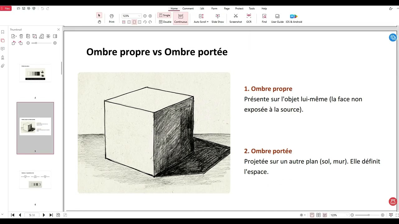The image size is (399, 224).
Task: Rotate view clockwise icon
Action: pyautogui.click(x=150, y=22)
